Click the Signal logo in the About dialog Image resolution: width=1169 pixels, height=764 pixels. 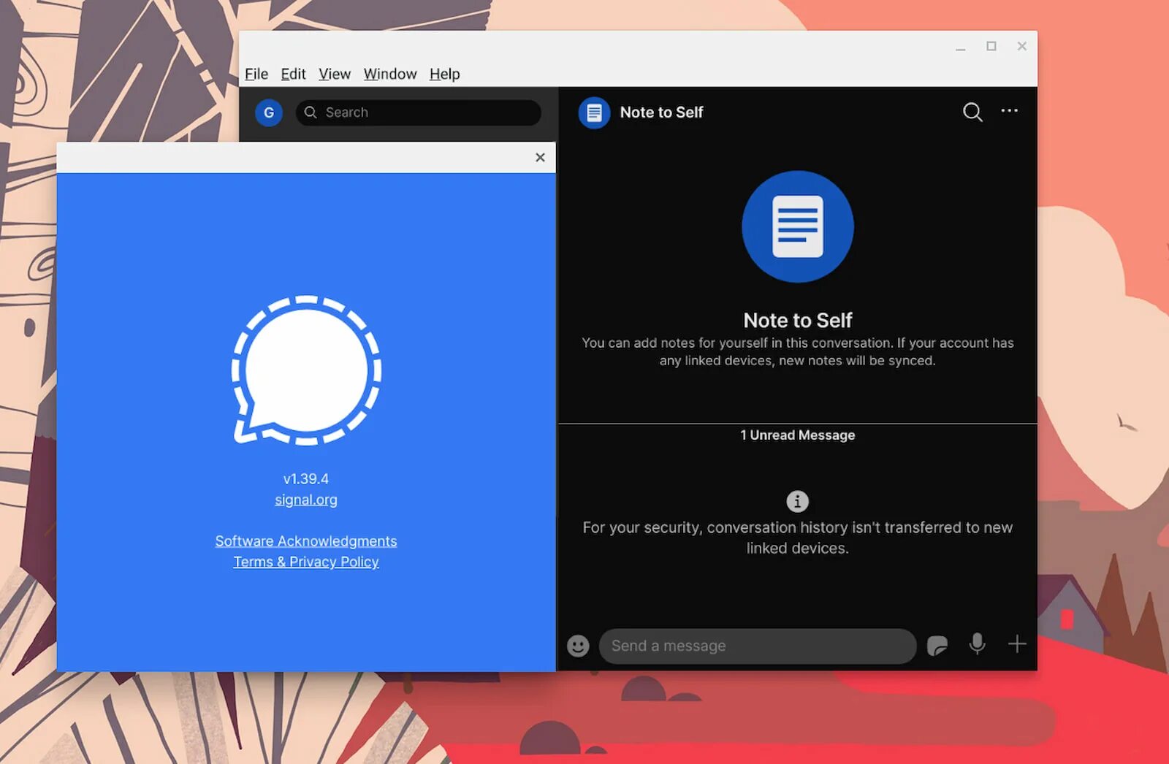point(306,370)
